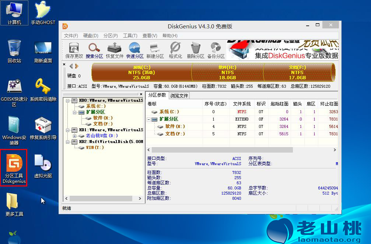Viewport: 371px width, 244px height.
Task: Click disk tree scrollbar left arrow
Action: pos(66,199)
